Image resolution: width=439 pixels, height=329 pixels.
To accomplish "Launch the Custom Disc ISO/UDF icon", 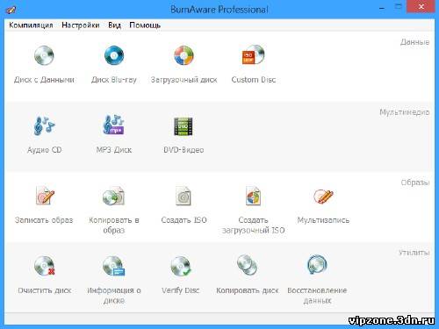I will pos(254,54).
